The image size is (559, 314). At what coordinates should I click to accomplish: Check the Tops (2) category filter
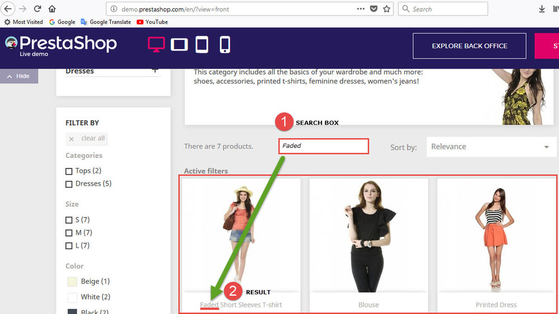click(69, 171)
